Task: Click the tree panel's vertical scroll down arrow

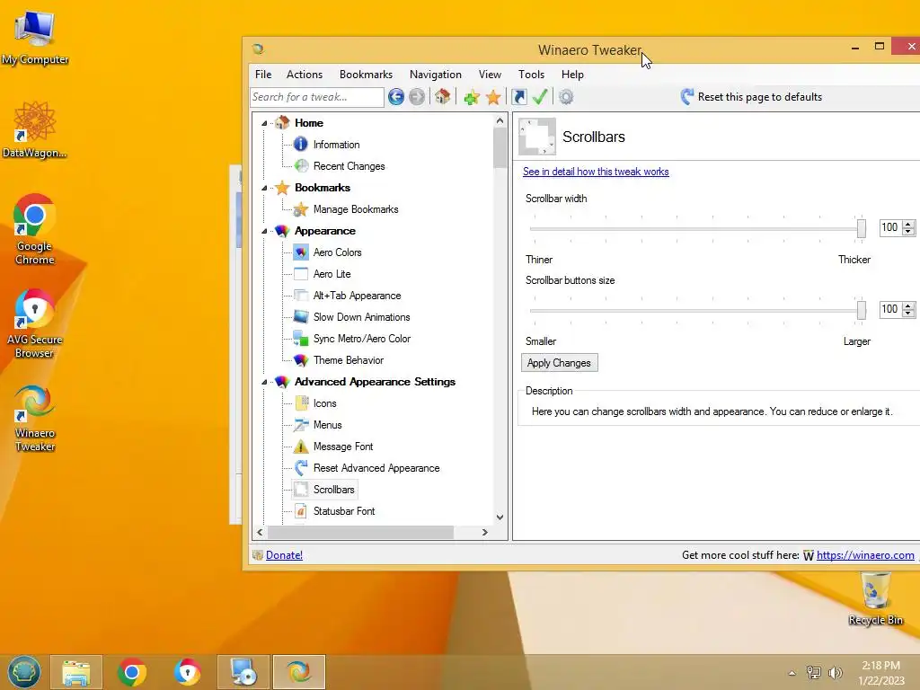Action: coord(500,517)
